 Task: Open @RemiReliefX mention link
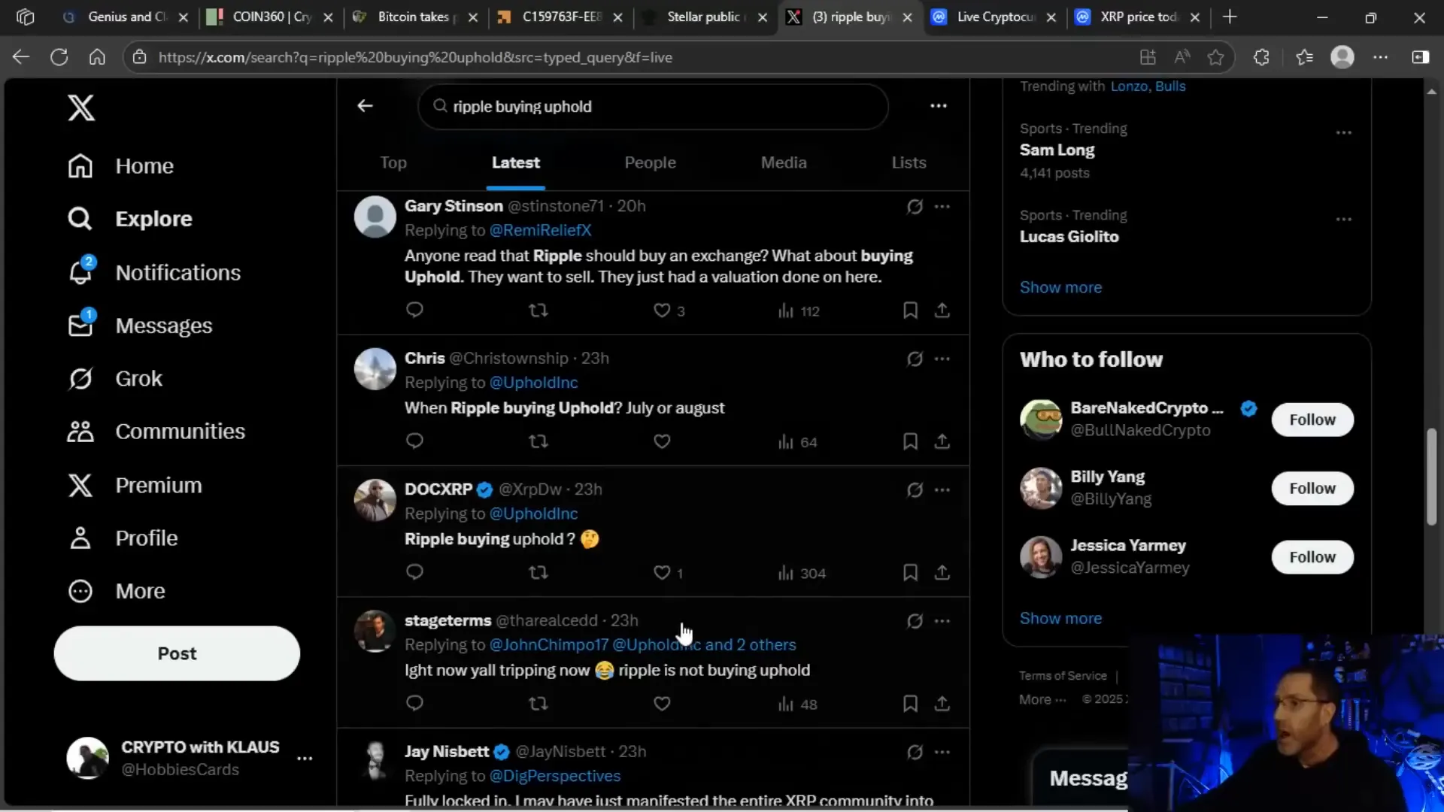pyautogui.click(x=540, y=230)
